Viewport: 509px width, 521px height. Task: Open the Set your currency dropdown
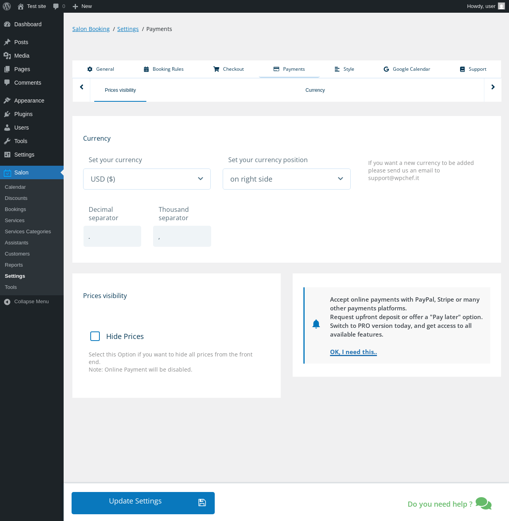[x=147, y=179]
